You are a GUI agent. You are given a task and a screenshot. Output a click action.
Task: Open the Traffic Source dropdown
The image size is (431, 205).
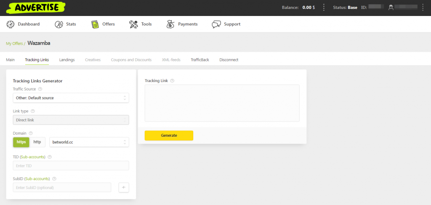pyautogui.click(x=71, y=98)
